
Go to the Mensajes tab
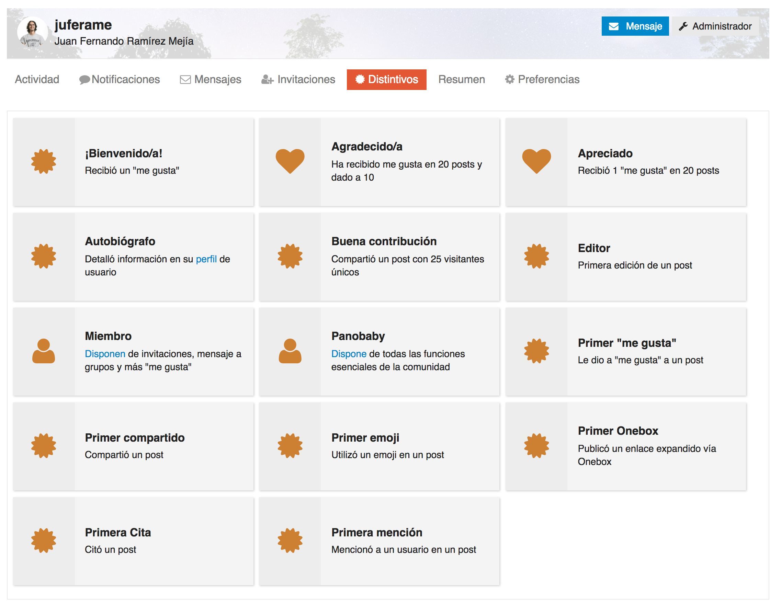[x=210, y=79]
